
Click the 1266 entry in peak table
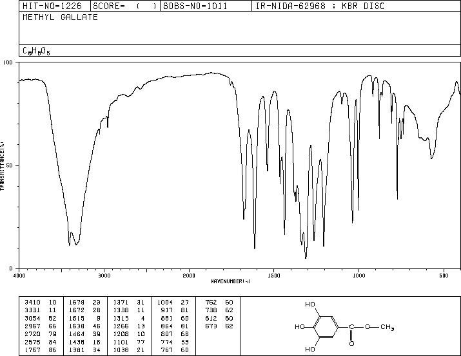coord(121,326)
